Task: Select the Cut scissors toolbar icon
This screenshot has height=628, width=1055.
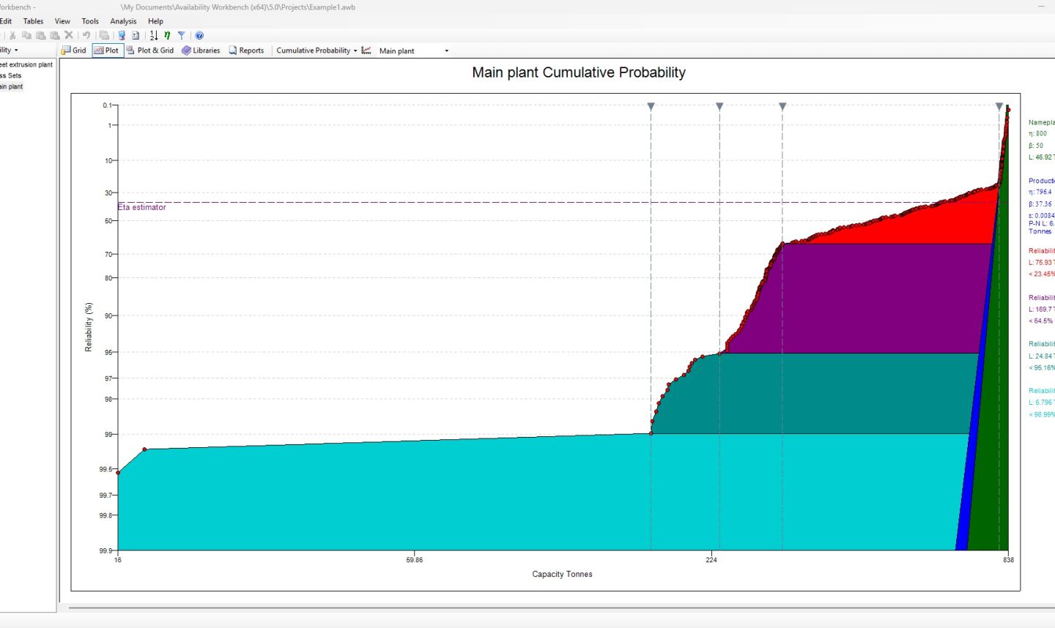Action: 13,35
